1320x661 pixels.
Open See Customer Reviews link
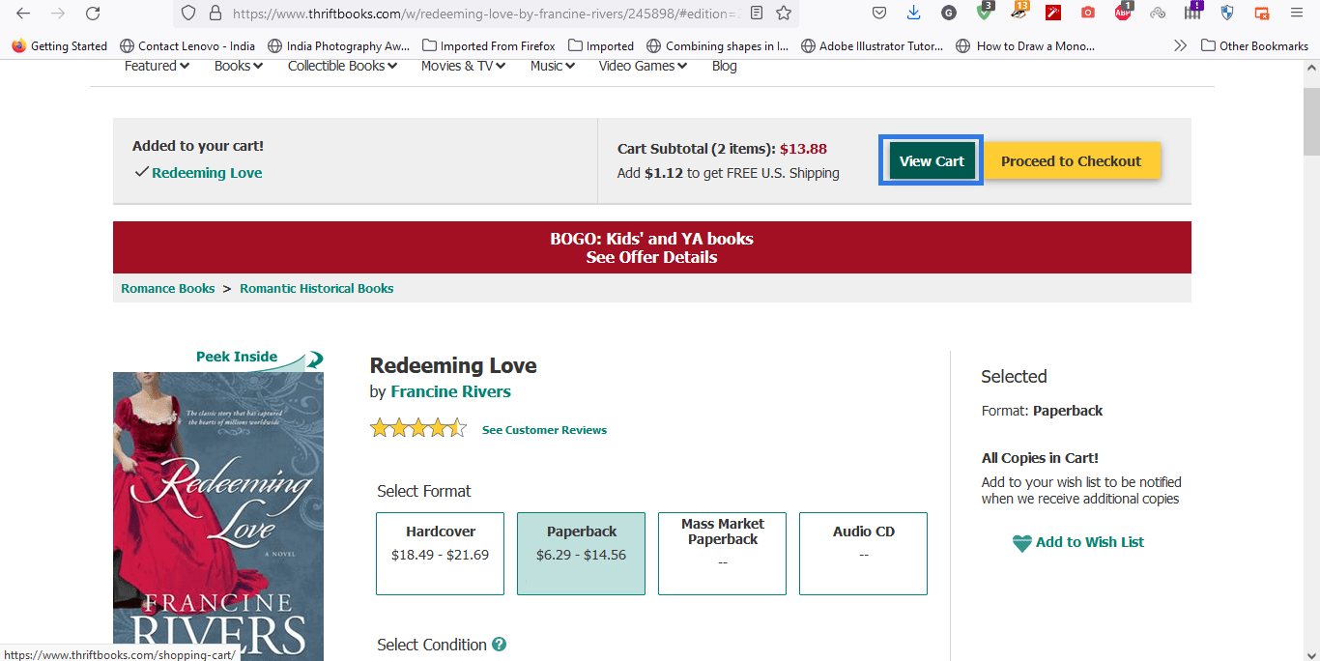pos(544,430)
